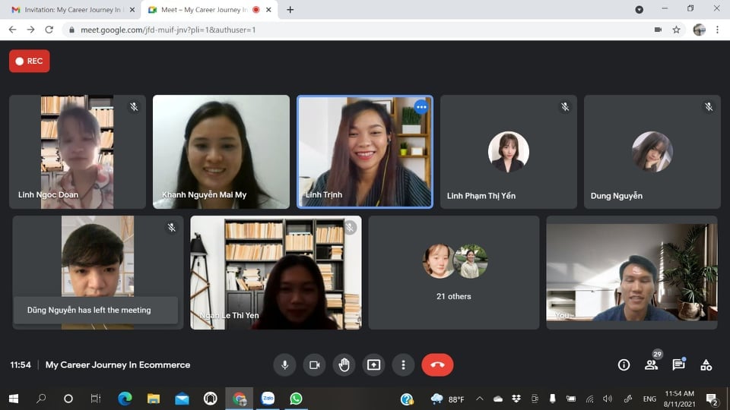The image size is (730, 410).
Task: Open more options three-dot menu in toolbar
Action: pyautogui.click(x=403, y=365)
